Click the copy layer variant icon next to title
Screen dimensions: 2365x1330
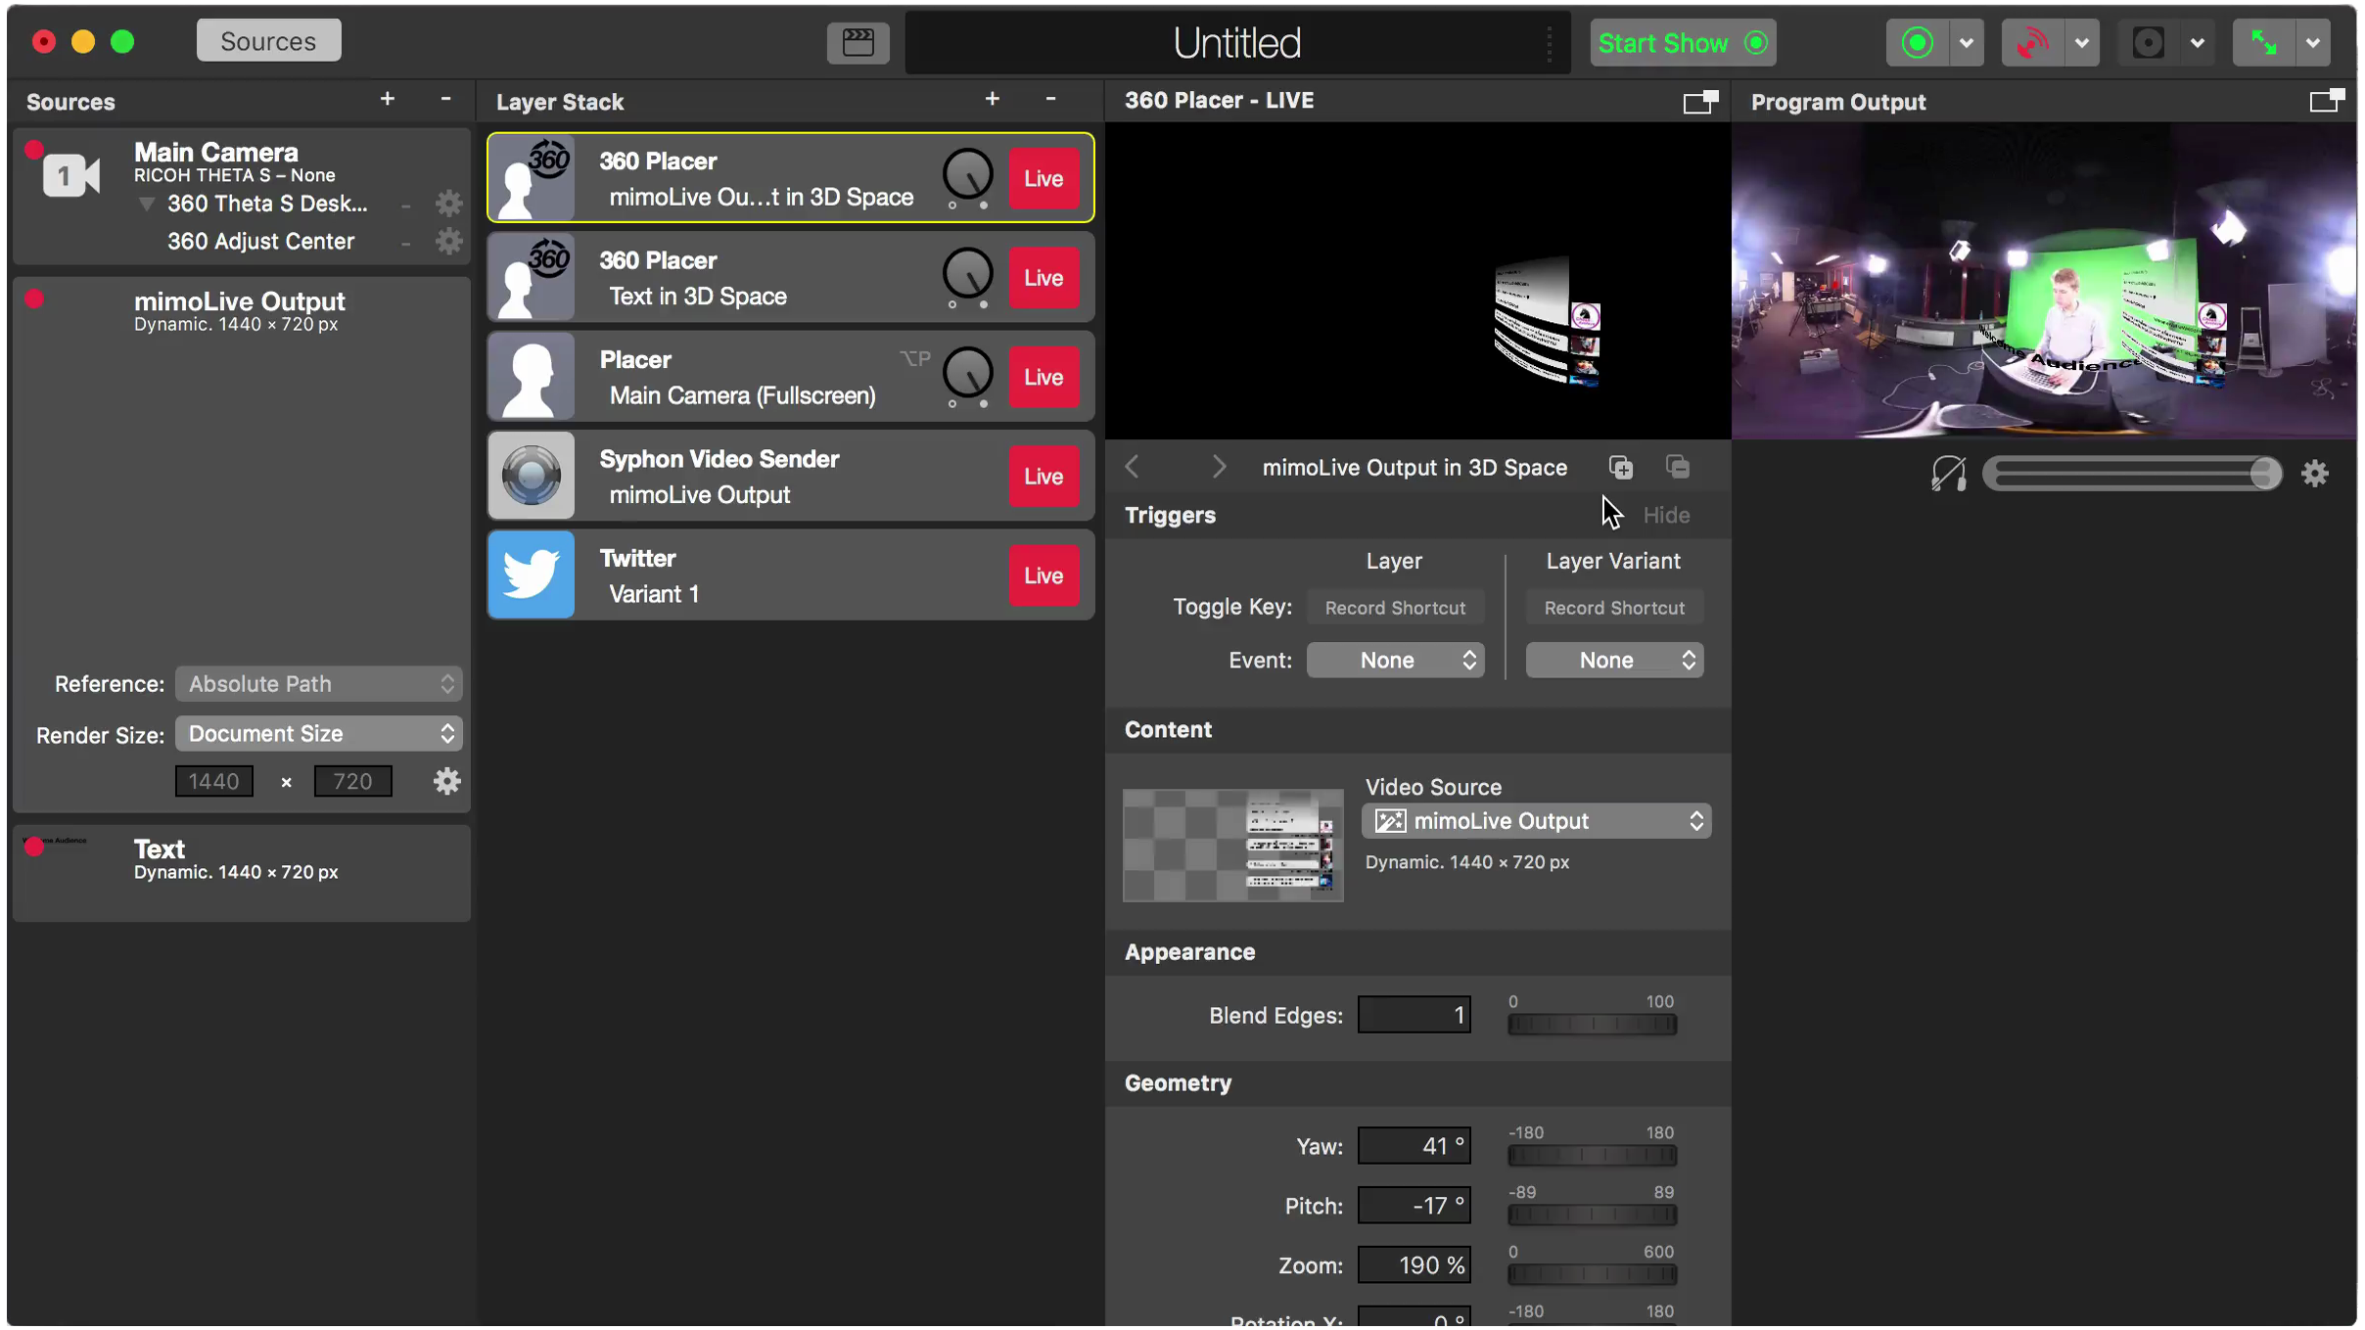[x=1619, y=470]
